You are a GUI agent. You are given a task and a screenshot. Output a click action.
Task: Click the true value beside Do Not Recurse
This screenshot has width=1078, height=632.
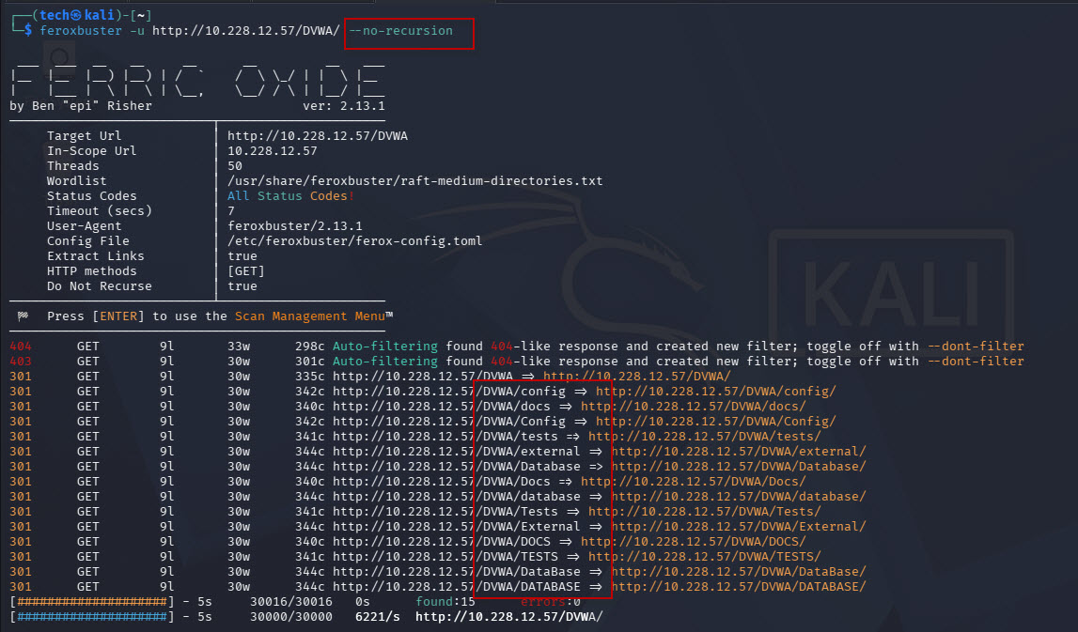242,286
